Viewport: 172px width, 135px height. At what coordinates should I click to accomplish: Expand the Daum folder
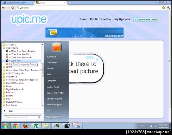click(x=9, y=86)
